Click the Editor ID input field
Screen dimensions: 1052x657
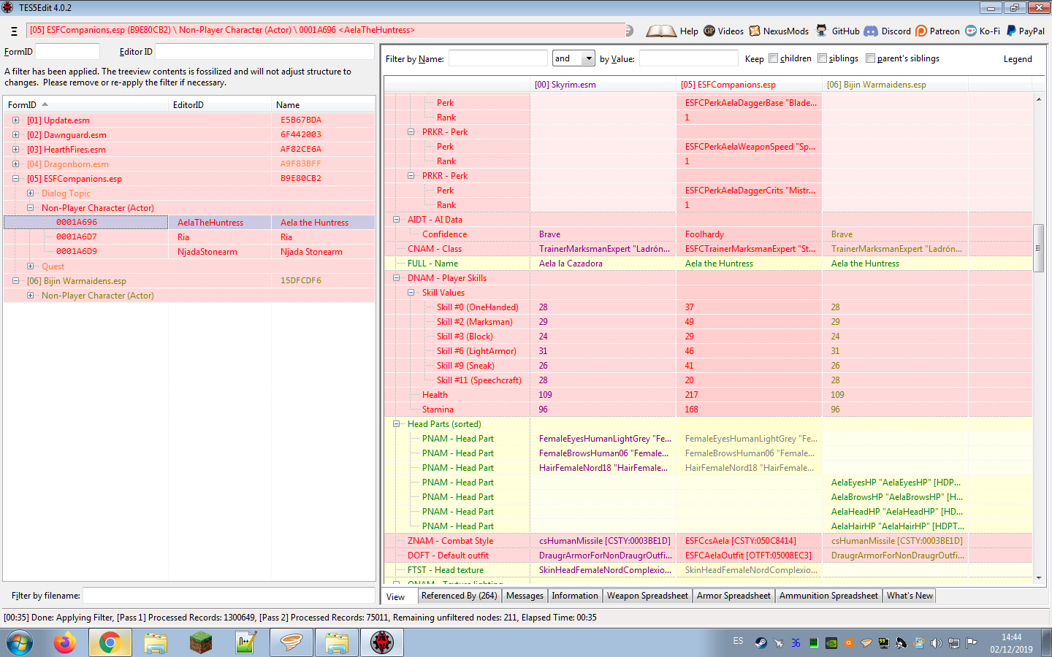(x=264, y=52)
